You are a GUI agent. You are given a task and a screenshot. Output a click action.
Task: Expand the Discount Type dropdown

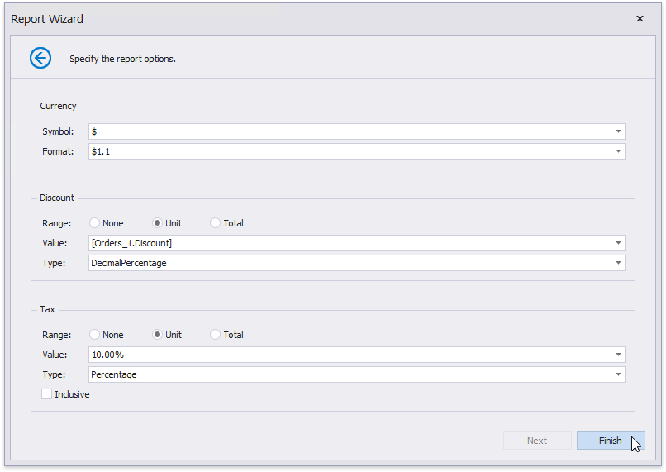click(618, 263)
